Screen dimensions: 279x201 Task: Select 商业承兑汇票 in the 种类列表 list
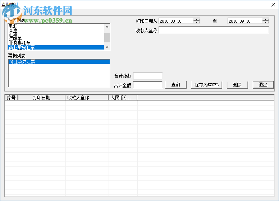coord(56,47)
